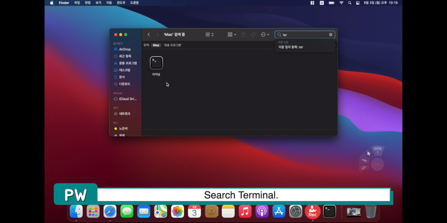Viewport: 447px width, 223px height.
Task: Click the red Rec recorder Dock icon
Action: tap(313, 211)
